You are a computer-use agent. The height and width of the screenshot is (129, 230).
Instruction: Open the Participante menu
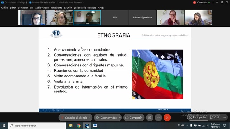(x=56, y=8)
